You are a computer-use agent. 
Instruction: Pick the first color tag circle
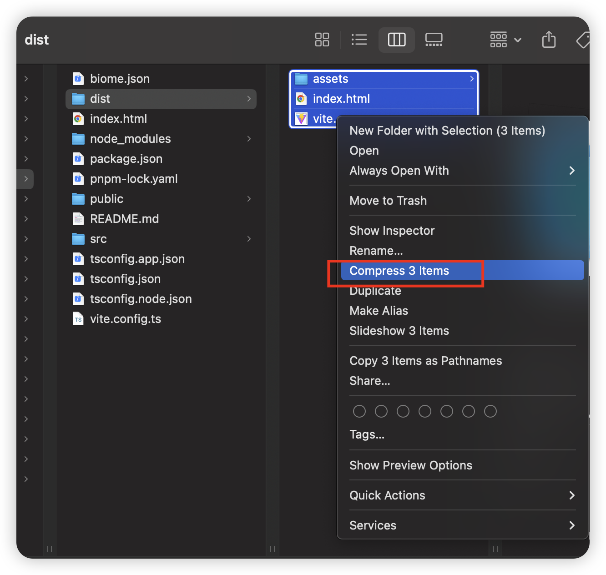coord(359,411)
